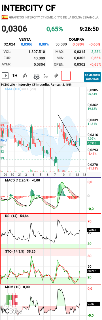The width and height of the screenshot is (102, 320).
Task: Click the MAX value 0,0314
Action: coord(79,52)
